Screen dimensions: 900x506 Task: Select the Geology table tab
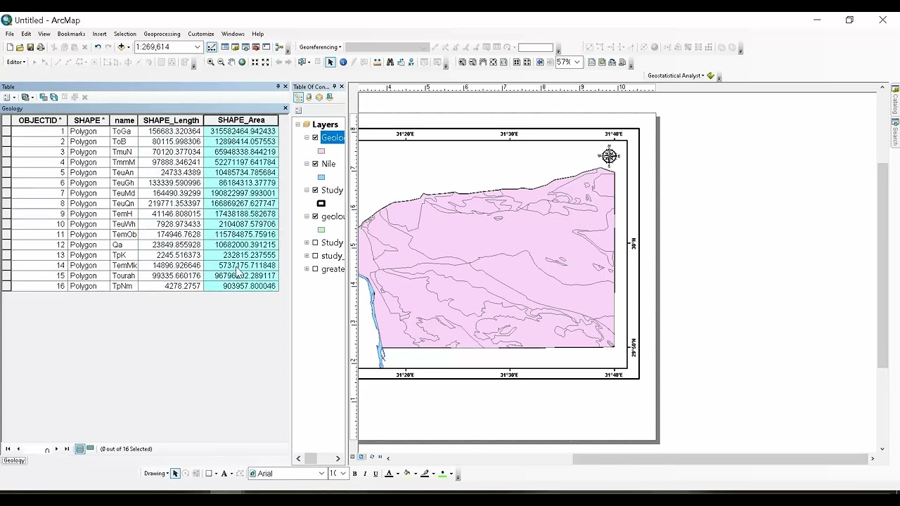click(x=14, y=460)
